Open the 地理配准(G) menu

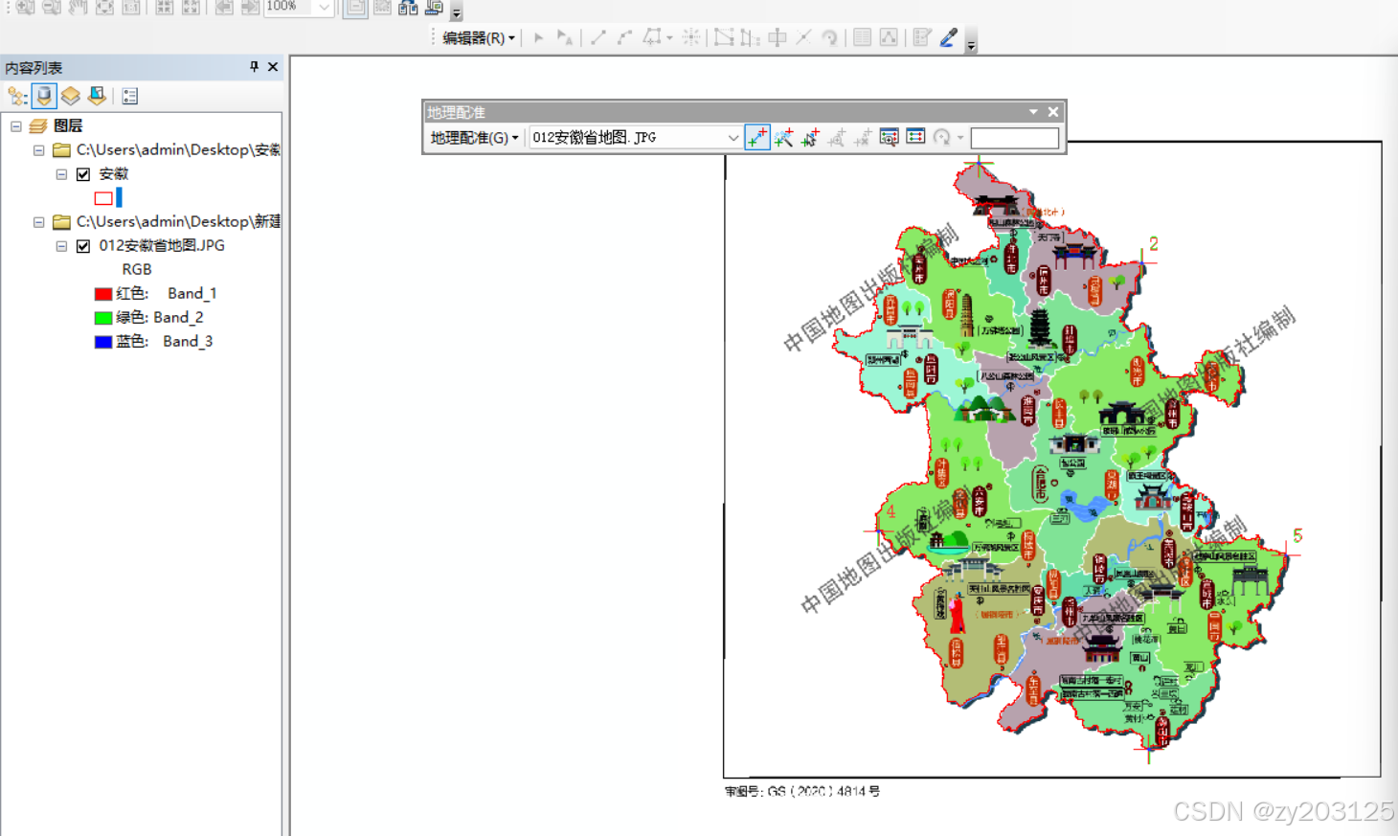click(x=474, y=138)
